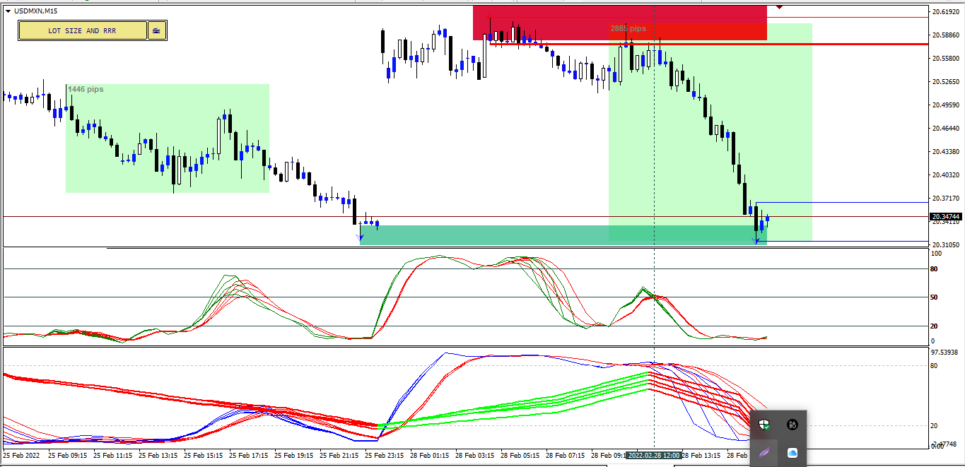Click the USDMXN,M15 chart title
This screenshot has width=965, height=467.
(35, 11)
